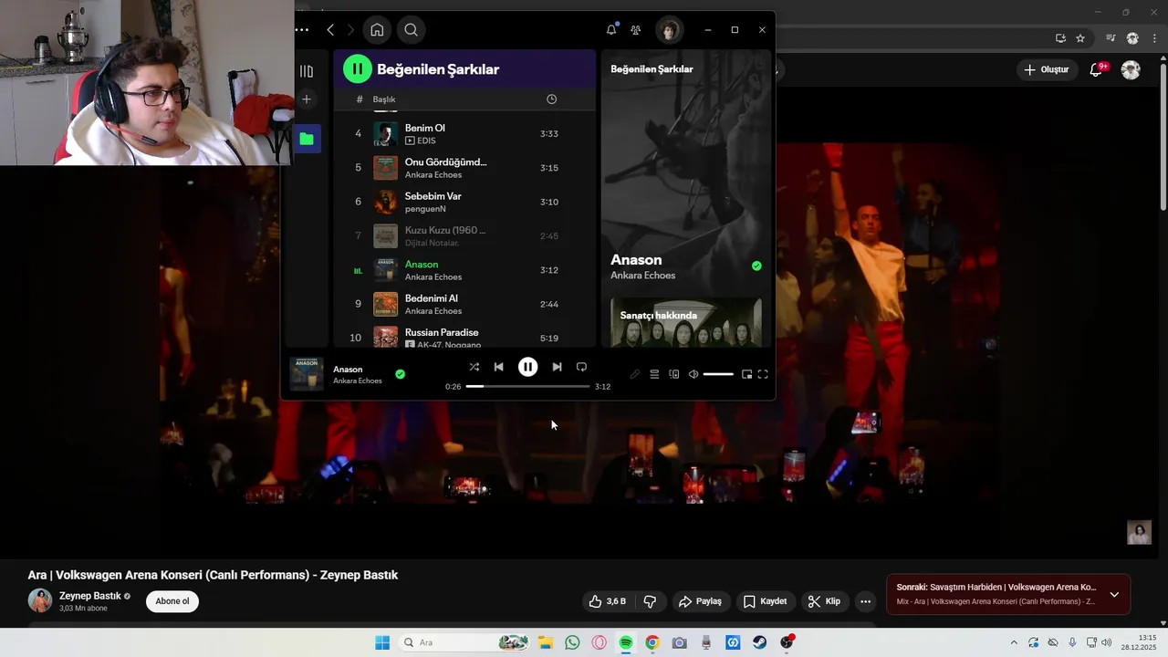Click Spotify create playlist plus icon

click(307, 99)
